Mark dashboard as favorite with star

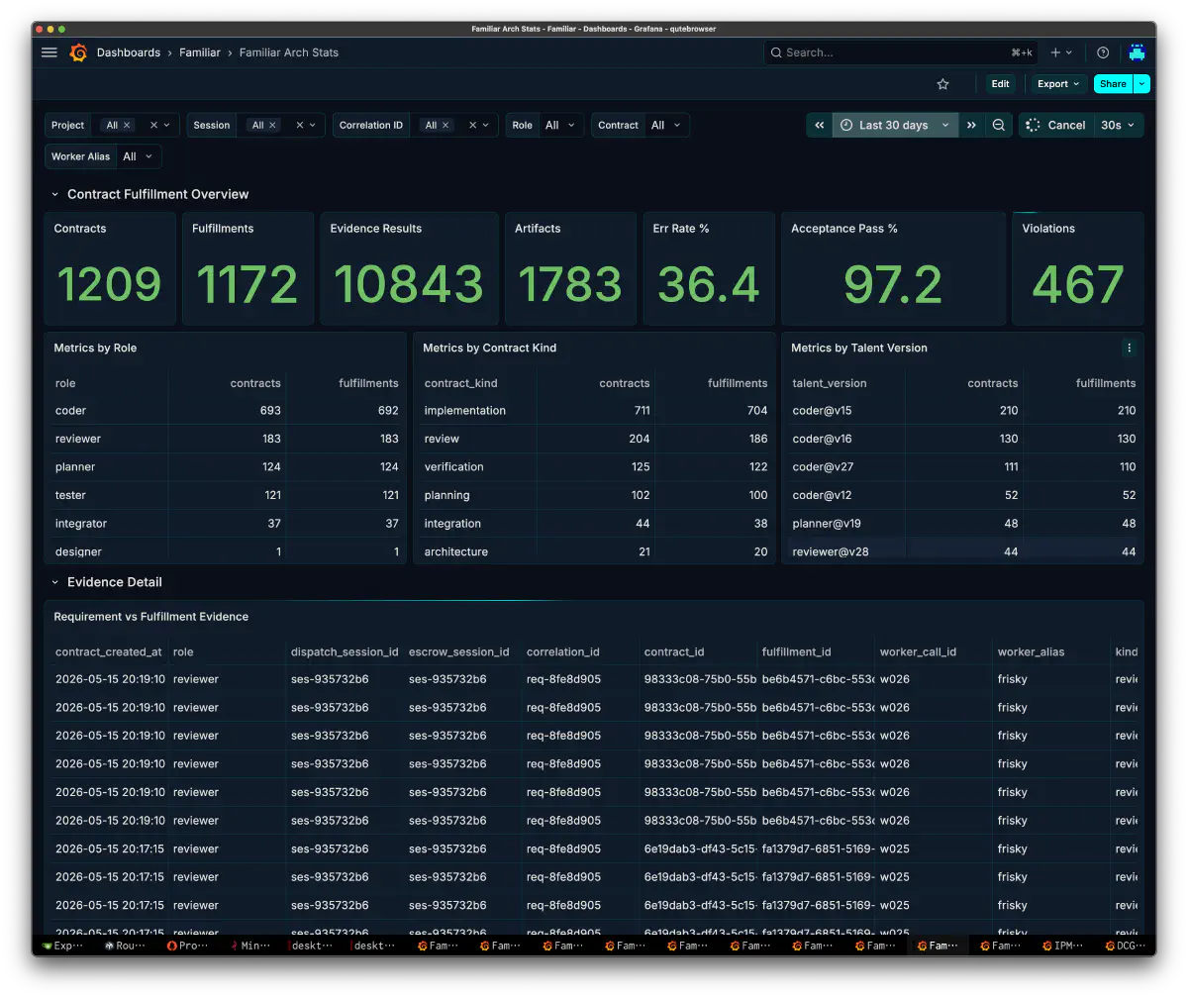pos(942,84)
